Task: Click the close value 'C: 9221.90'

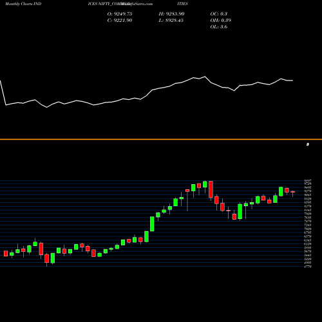Action: pyautogui.click(x=120, y=21)
